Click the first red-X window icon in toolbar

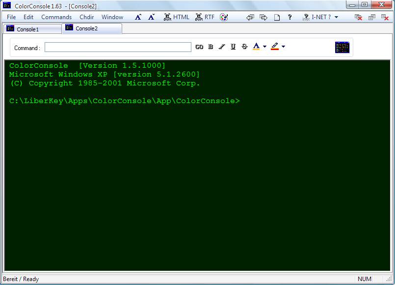click(359, 17)
